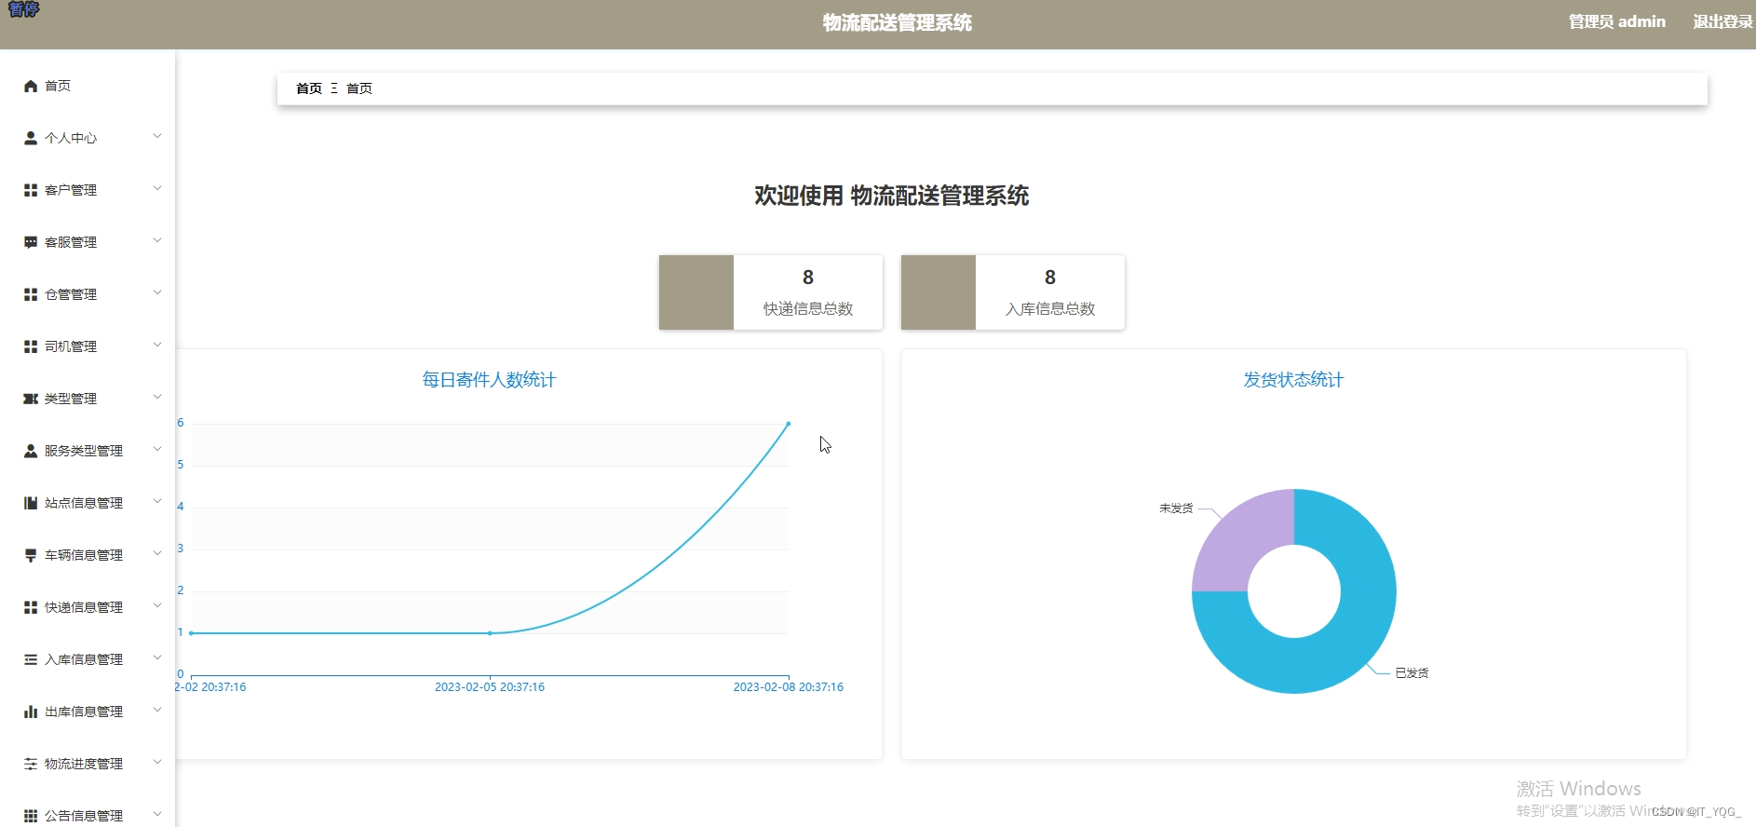Image resolution: width=1756 pixels, height=827 pixels.
Task: Click the 发货状态统计 chart title
Action: 1294,380
